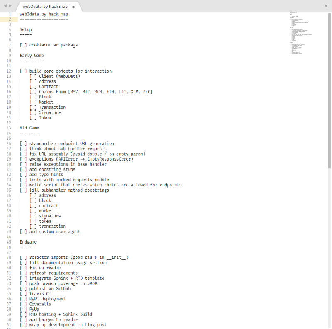Click lowercase 'address' on line 36
This screenshot has width=332, height=329.
tap(47, 195)
